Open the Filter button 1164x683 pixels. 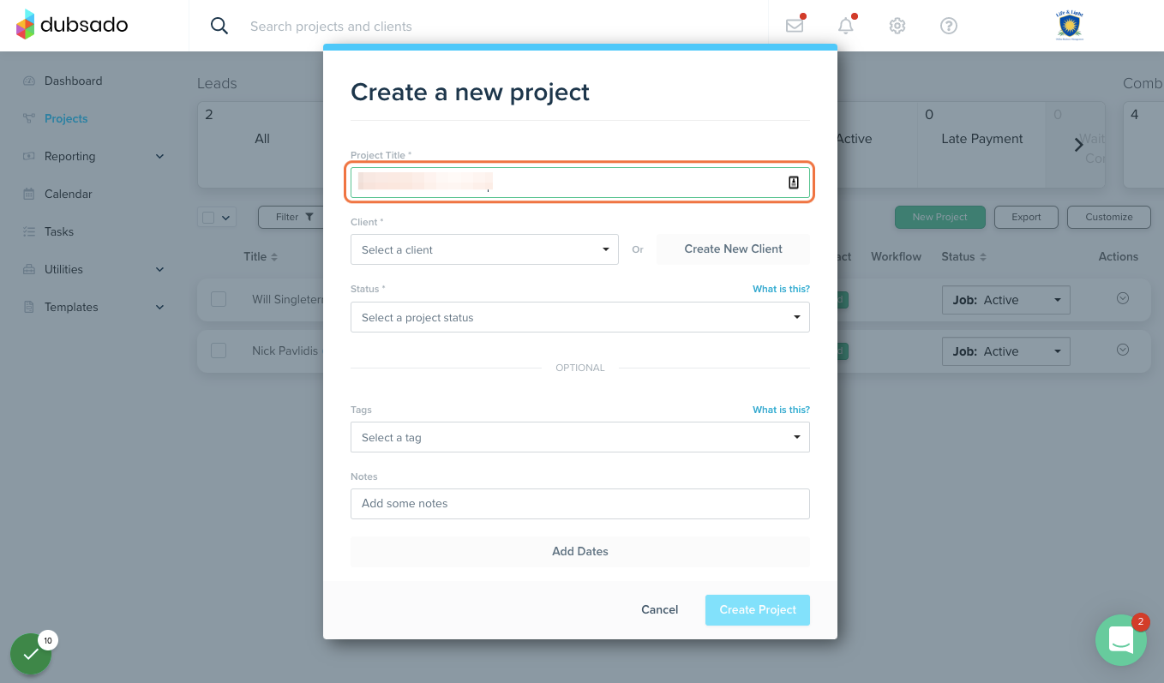[291, 217]
